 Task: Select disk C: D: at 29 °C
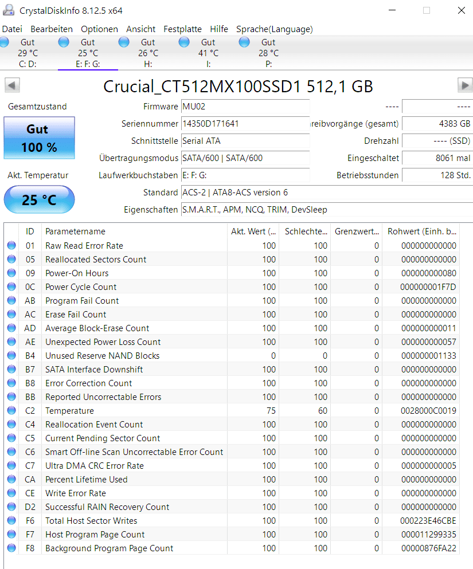coord(28,53)
